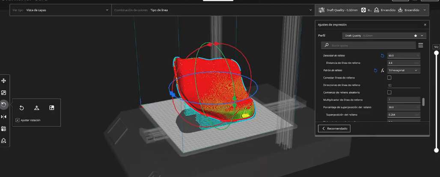
Task: Click the layer slider bottom handle
Action: point(436,150)
